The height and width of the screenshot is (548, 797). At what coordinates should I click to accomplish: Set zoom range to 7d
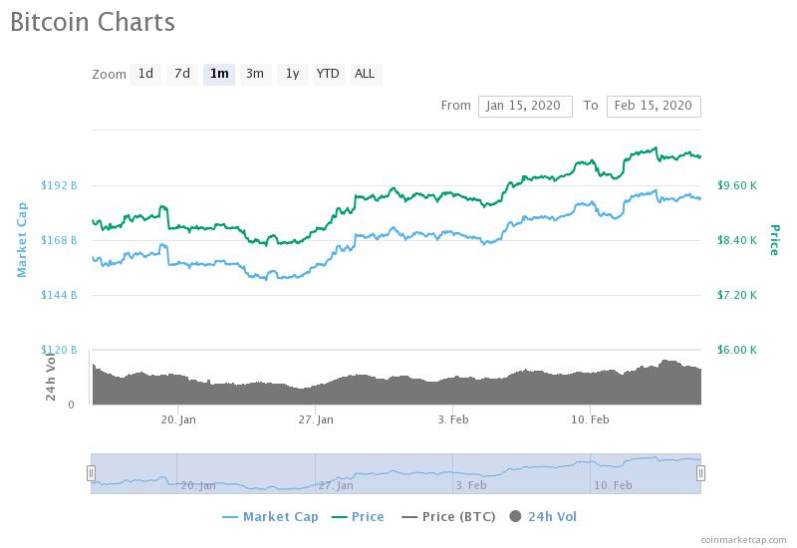182,74
